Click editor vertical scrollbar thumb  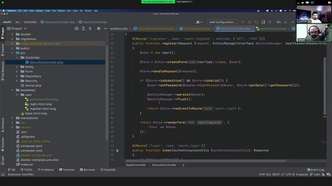click(325, 86)
